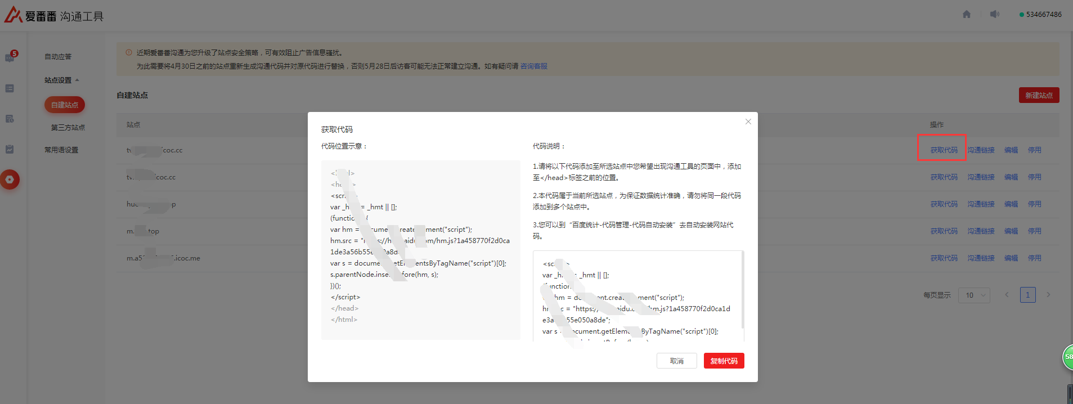Viewport: 1073px width, 404px height.
Task: Click instruction 1 about adding code before </head>
Action: tap(637, 172)
